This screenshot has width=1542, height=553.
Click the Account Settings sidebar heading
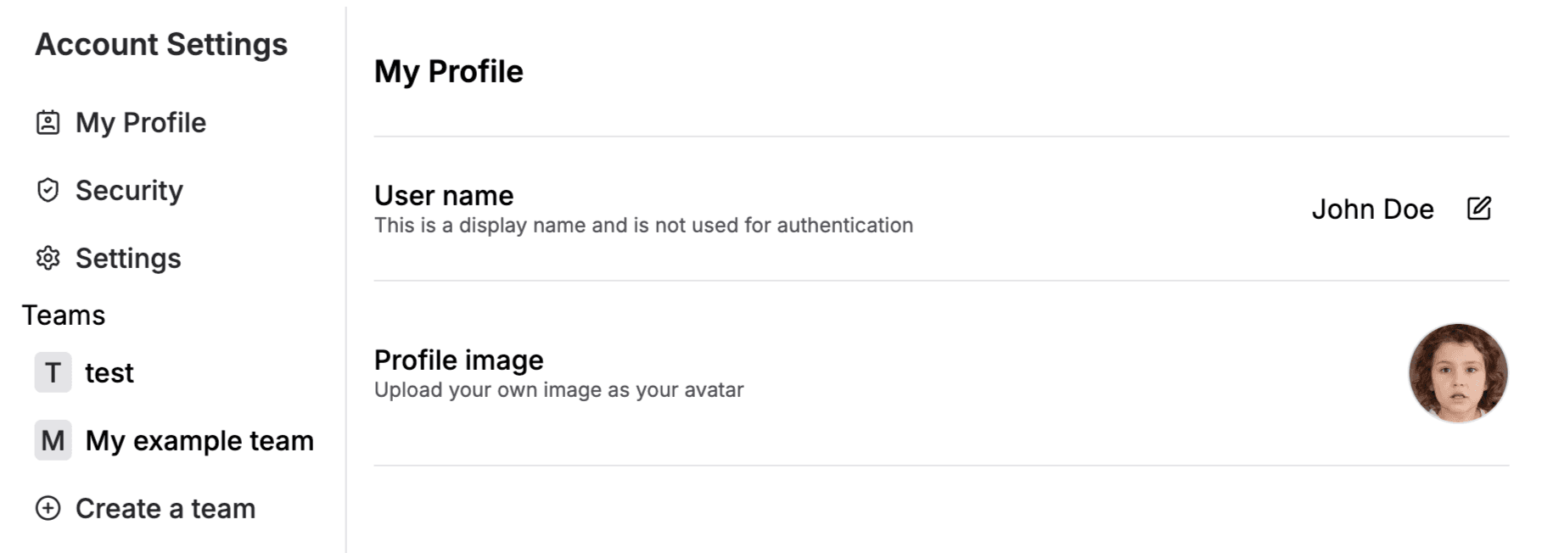161,44
